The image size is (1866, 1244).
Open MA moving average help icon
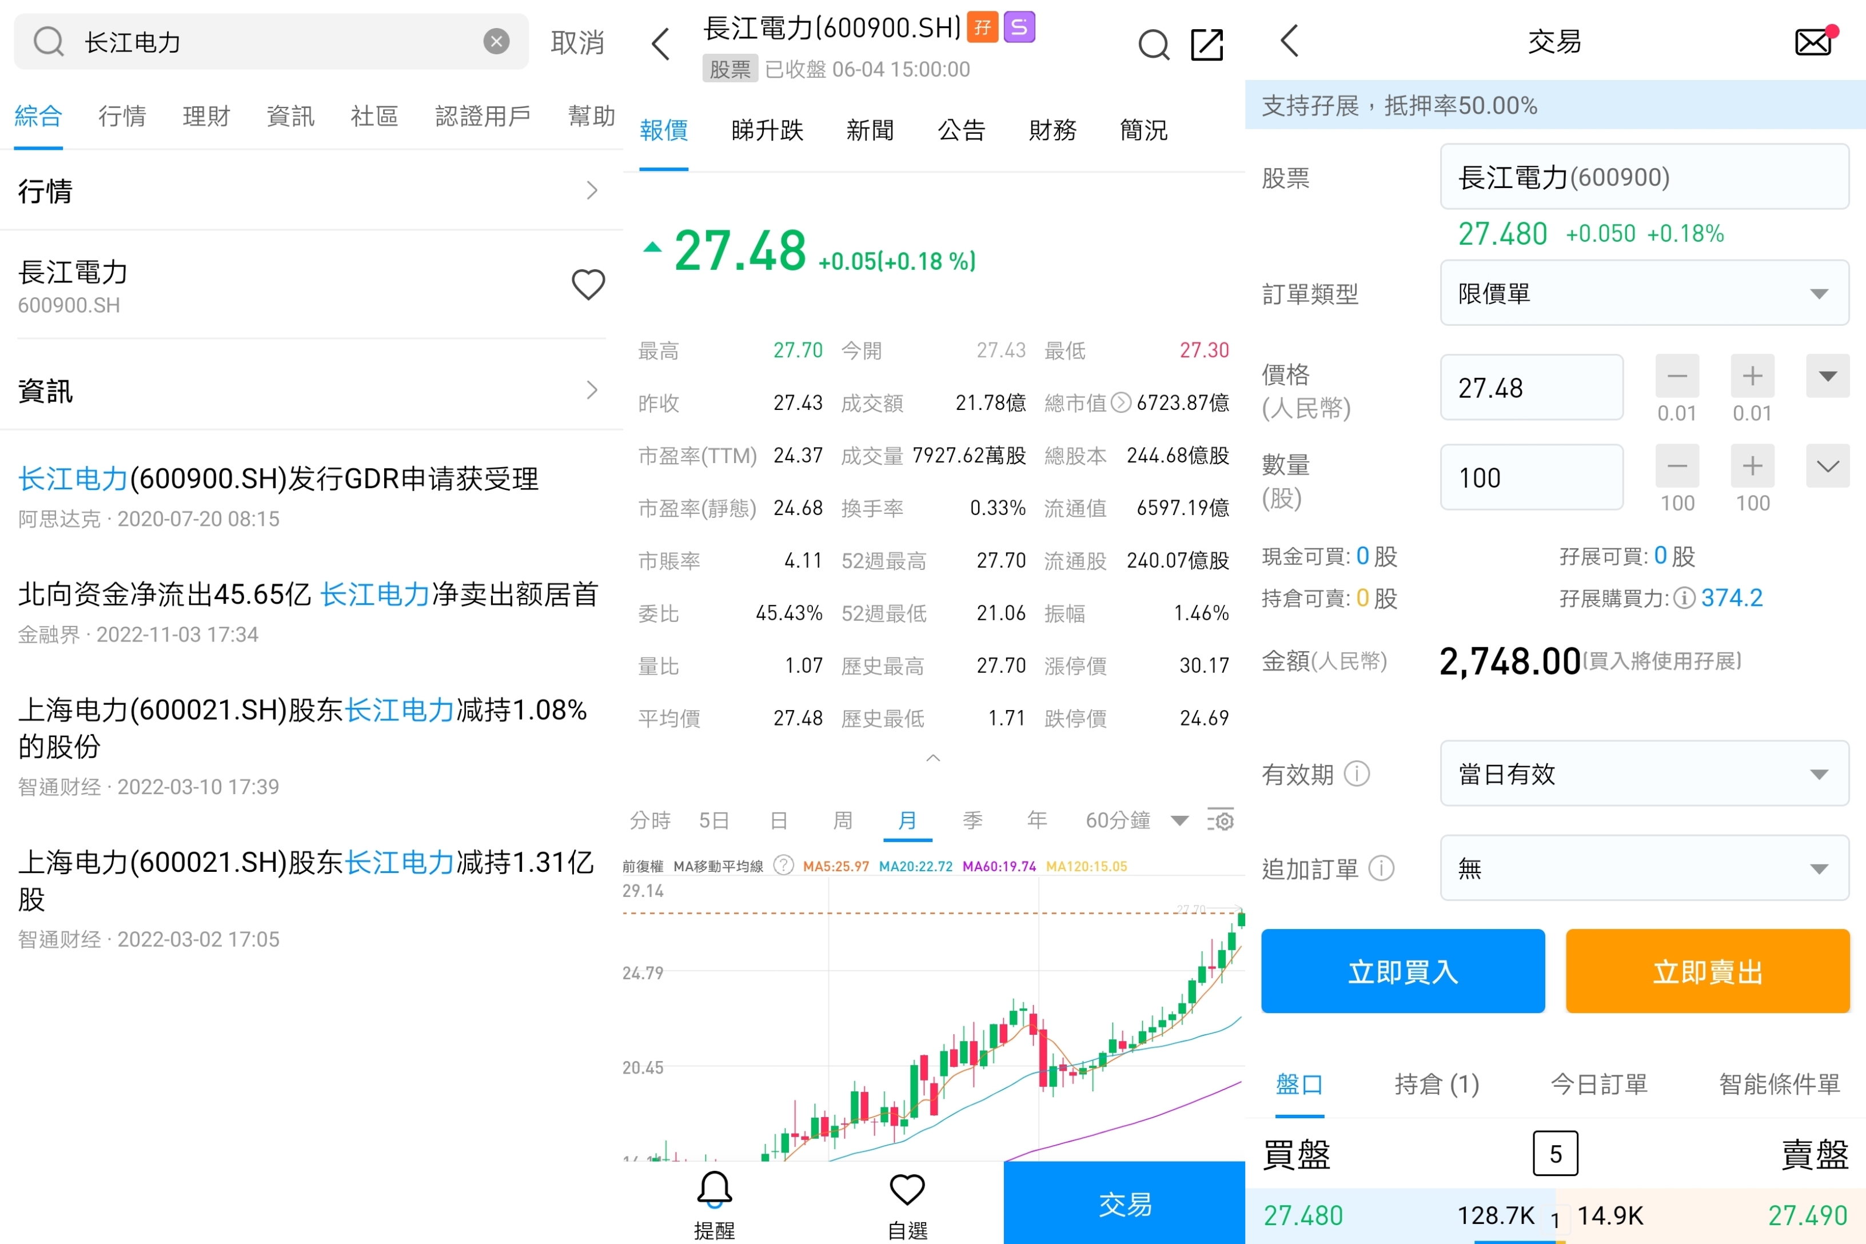point(783,866)
